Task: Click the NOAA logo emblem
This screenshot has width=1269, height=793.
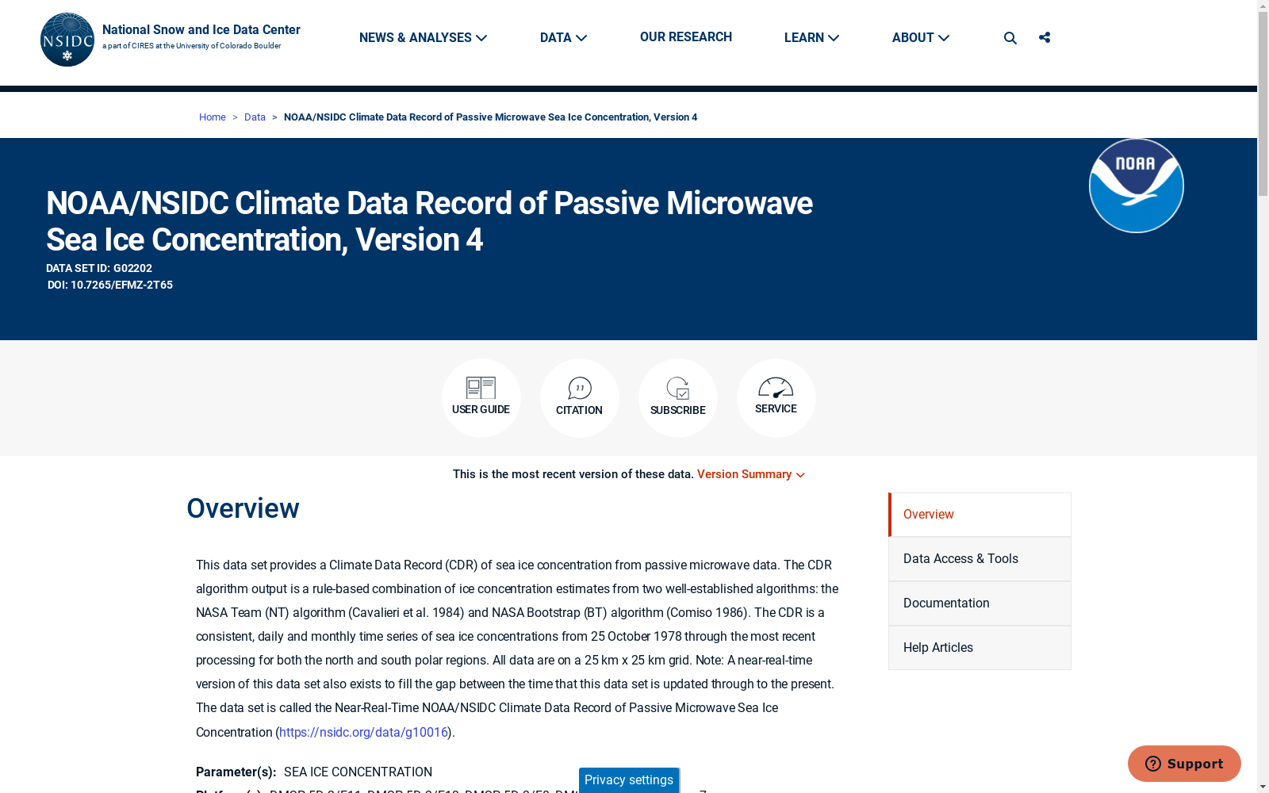Action: [1137, 186]
